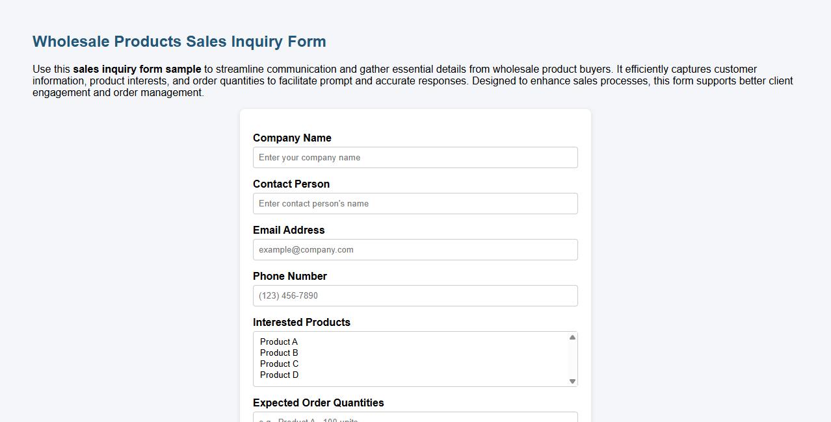Click the Phone Number input field
This screenshot has width=831, height=422.
(x=415, y=295)
